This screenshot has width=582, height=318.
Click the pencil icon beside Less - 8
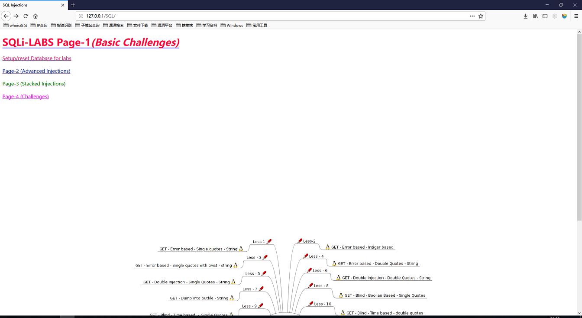point(310,285)
